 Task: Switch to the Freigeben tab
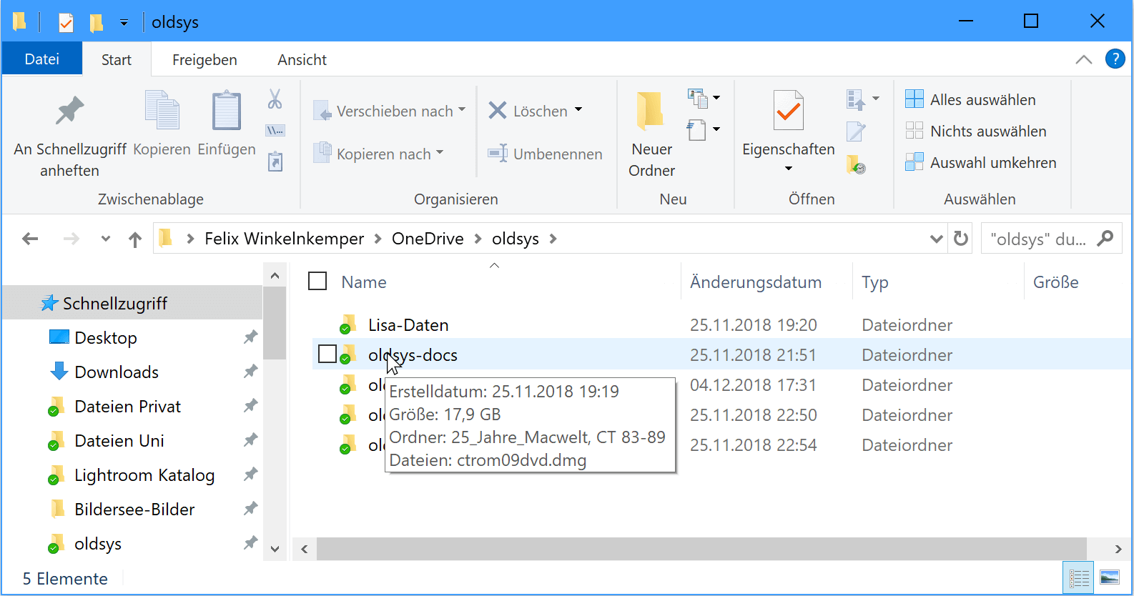point(204,60)
